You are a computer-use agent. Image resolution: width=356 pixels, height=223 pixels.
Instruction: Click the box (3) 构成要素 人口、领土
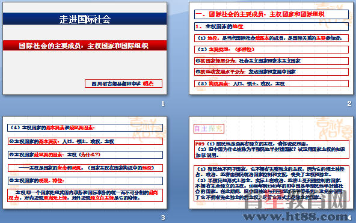pos(271,84)
